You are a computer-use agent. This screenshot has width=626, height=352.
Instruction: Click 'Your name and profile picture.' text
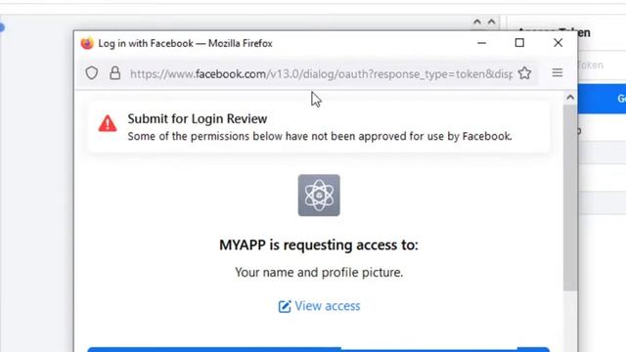319,273
